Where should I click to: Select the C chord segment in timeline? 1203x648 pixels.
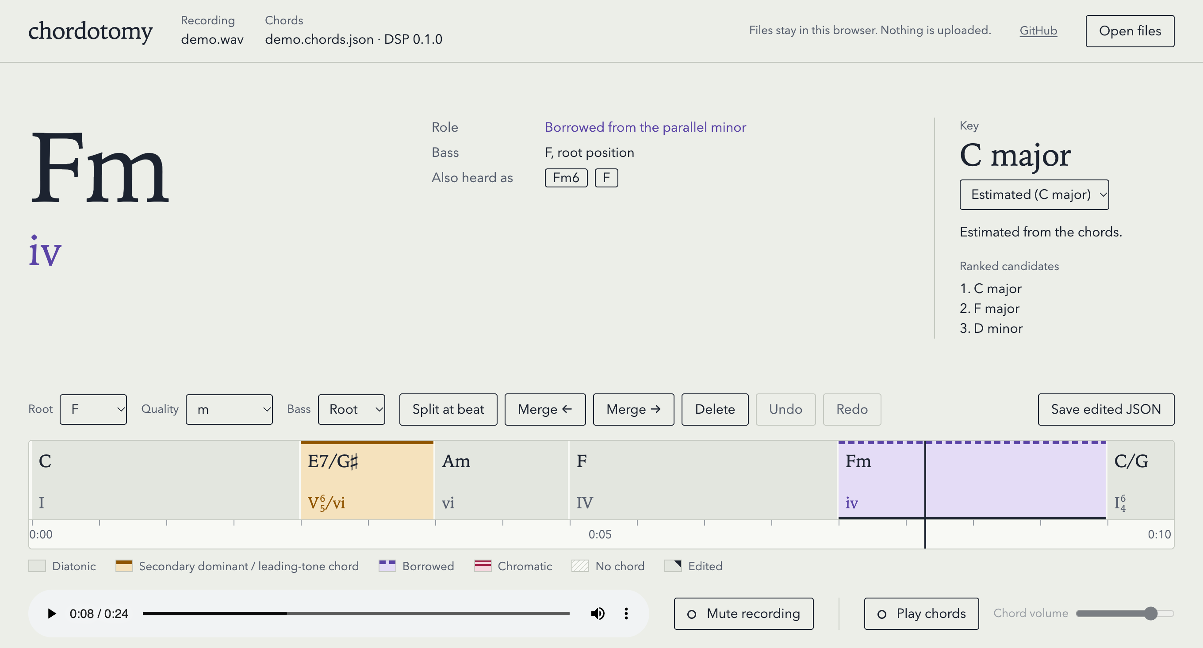pyautogui.click(x=165, y=480)
